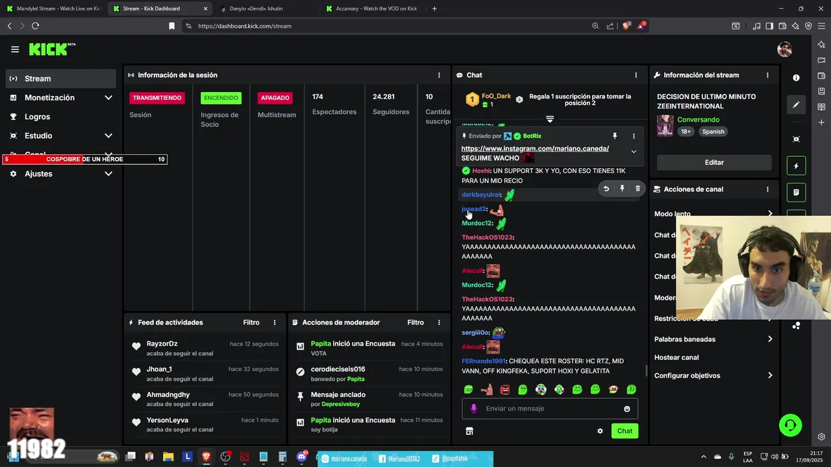Open Configurar objetivos submenu arrow
Viewport: 831px width, 467px height.
(x=770, y=376)
